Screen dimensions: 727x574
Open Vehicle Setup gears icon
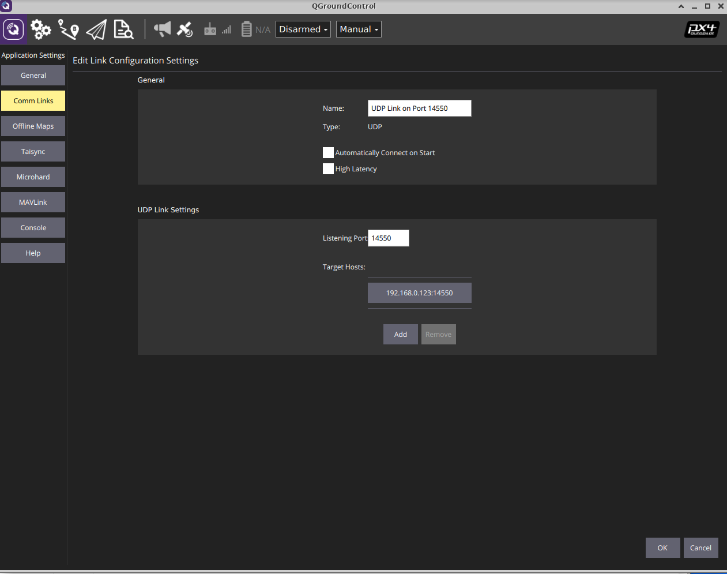click(x=40, y=29)
